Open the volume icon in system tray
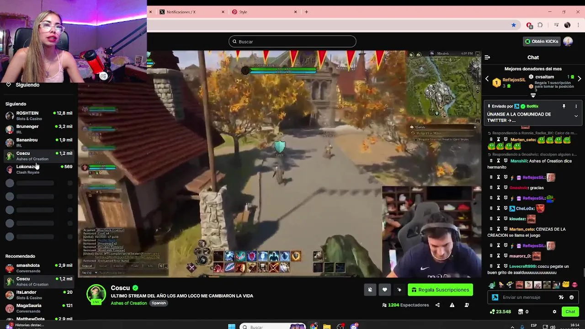The image size is (585, 329). click(x=553, y=327)
